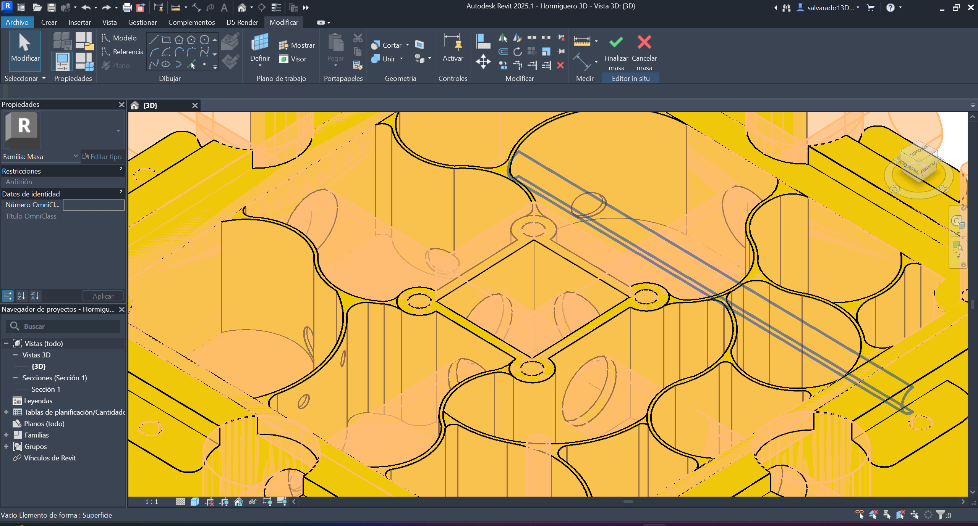Pick the rectangle draw tool
This screenshot has width=978, height=526.
[x=166, y=40]
